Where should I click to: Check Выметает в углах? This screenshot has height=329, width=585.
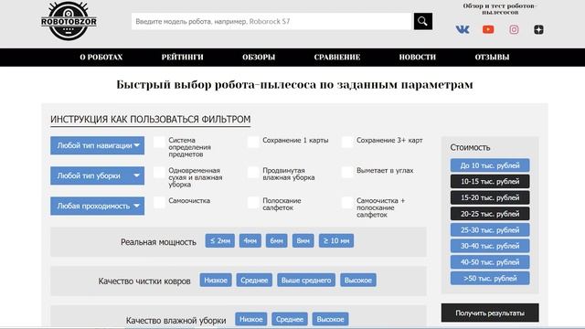(347, 172)
